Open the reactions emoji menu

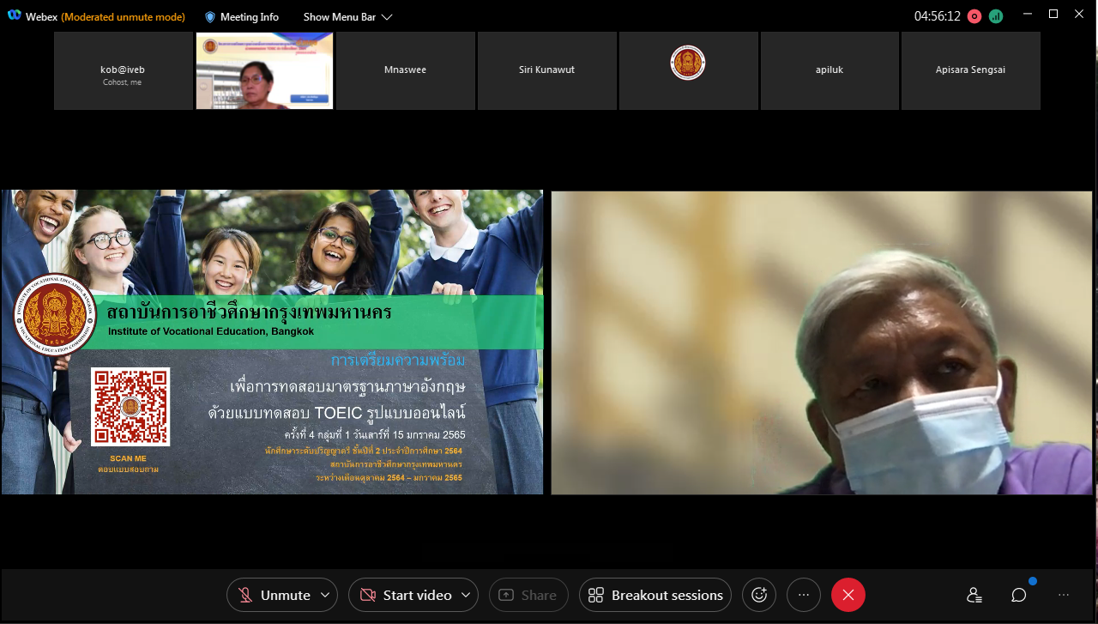point(758,595)
